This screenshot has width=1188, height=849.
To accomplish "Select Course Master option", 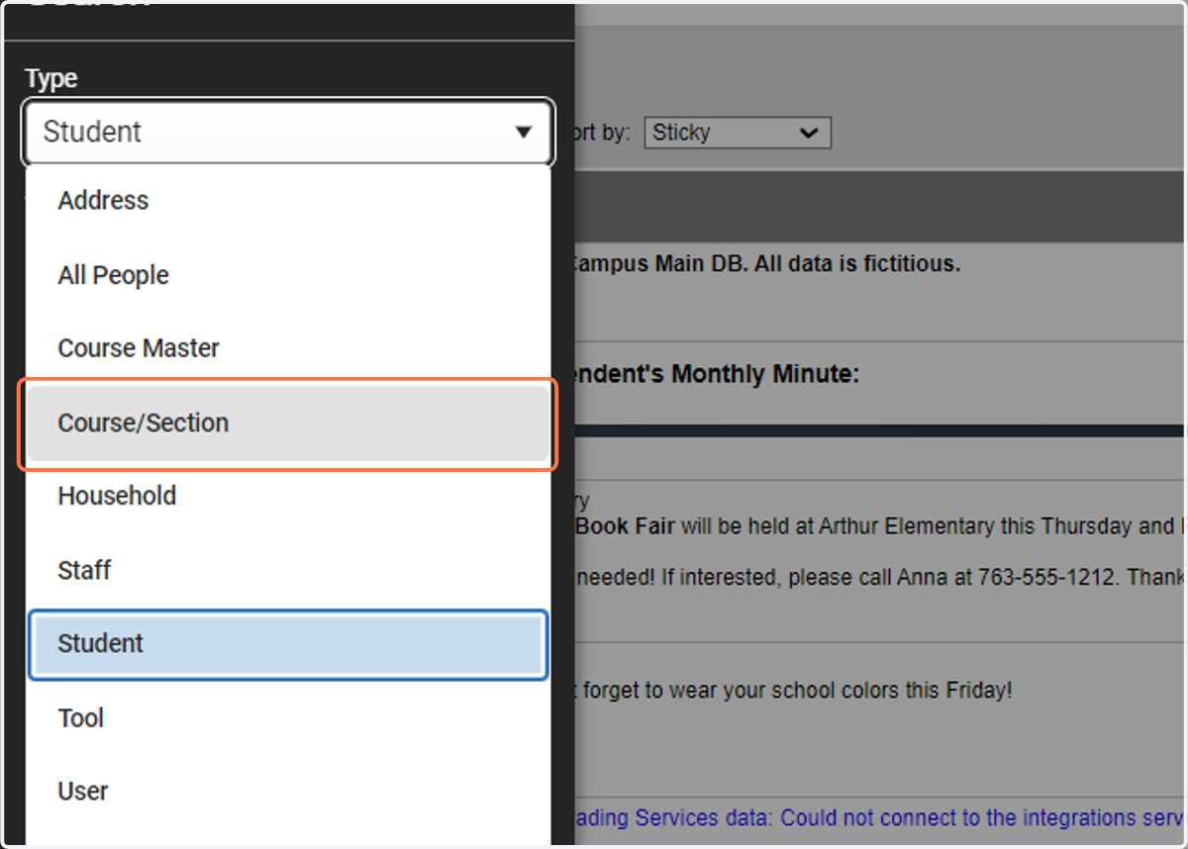I will tap(287, 348).
